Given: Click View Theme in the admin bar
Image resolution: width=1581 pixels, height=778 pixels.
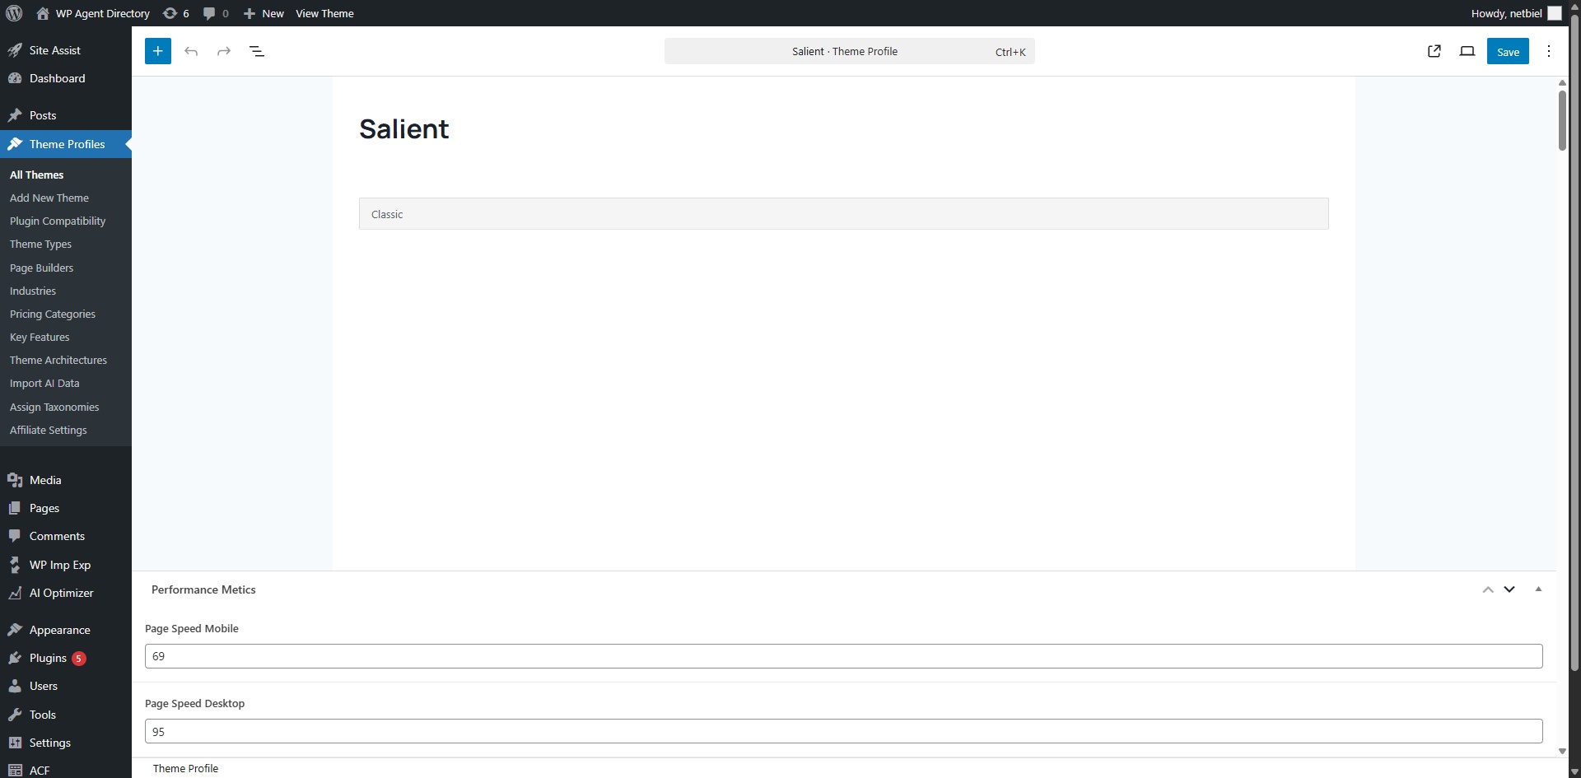Looking at the screenshot, I should (324, 13).
